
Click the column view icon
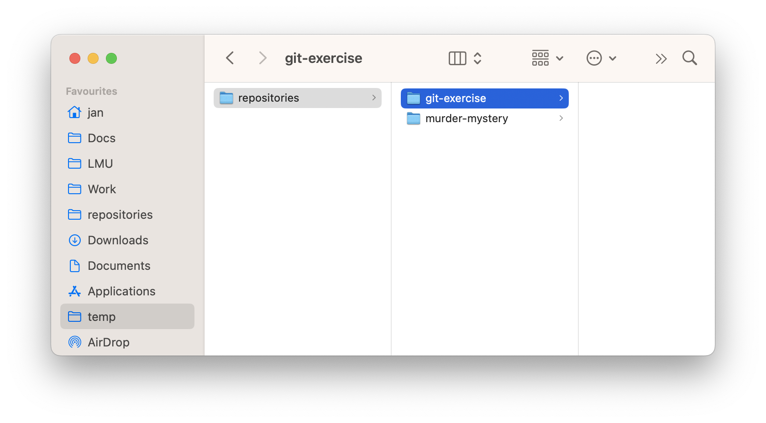(457, 58)
